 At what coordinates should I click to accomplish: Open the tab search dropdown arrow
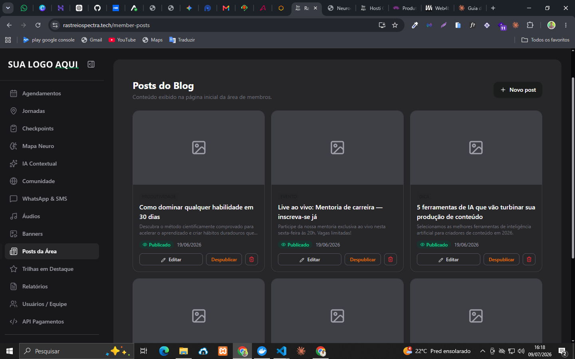tap(8, 8)
